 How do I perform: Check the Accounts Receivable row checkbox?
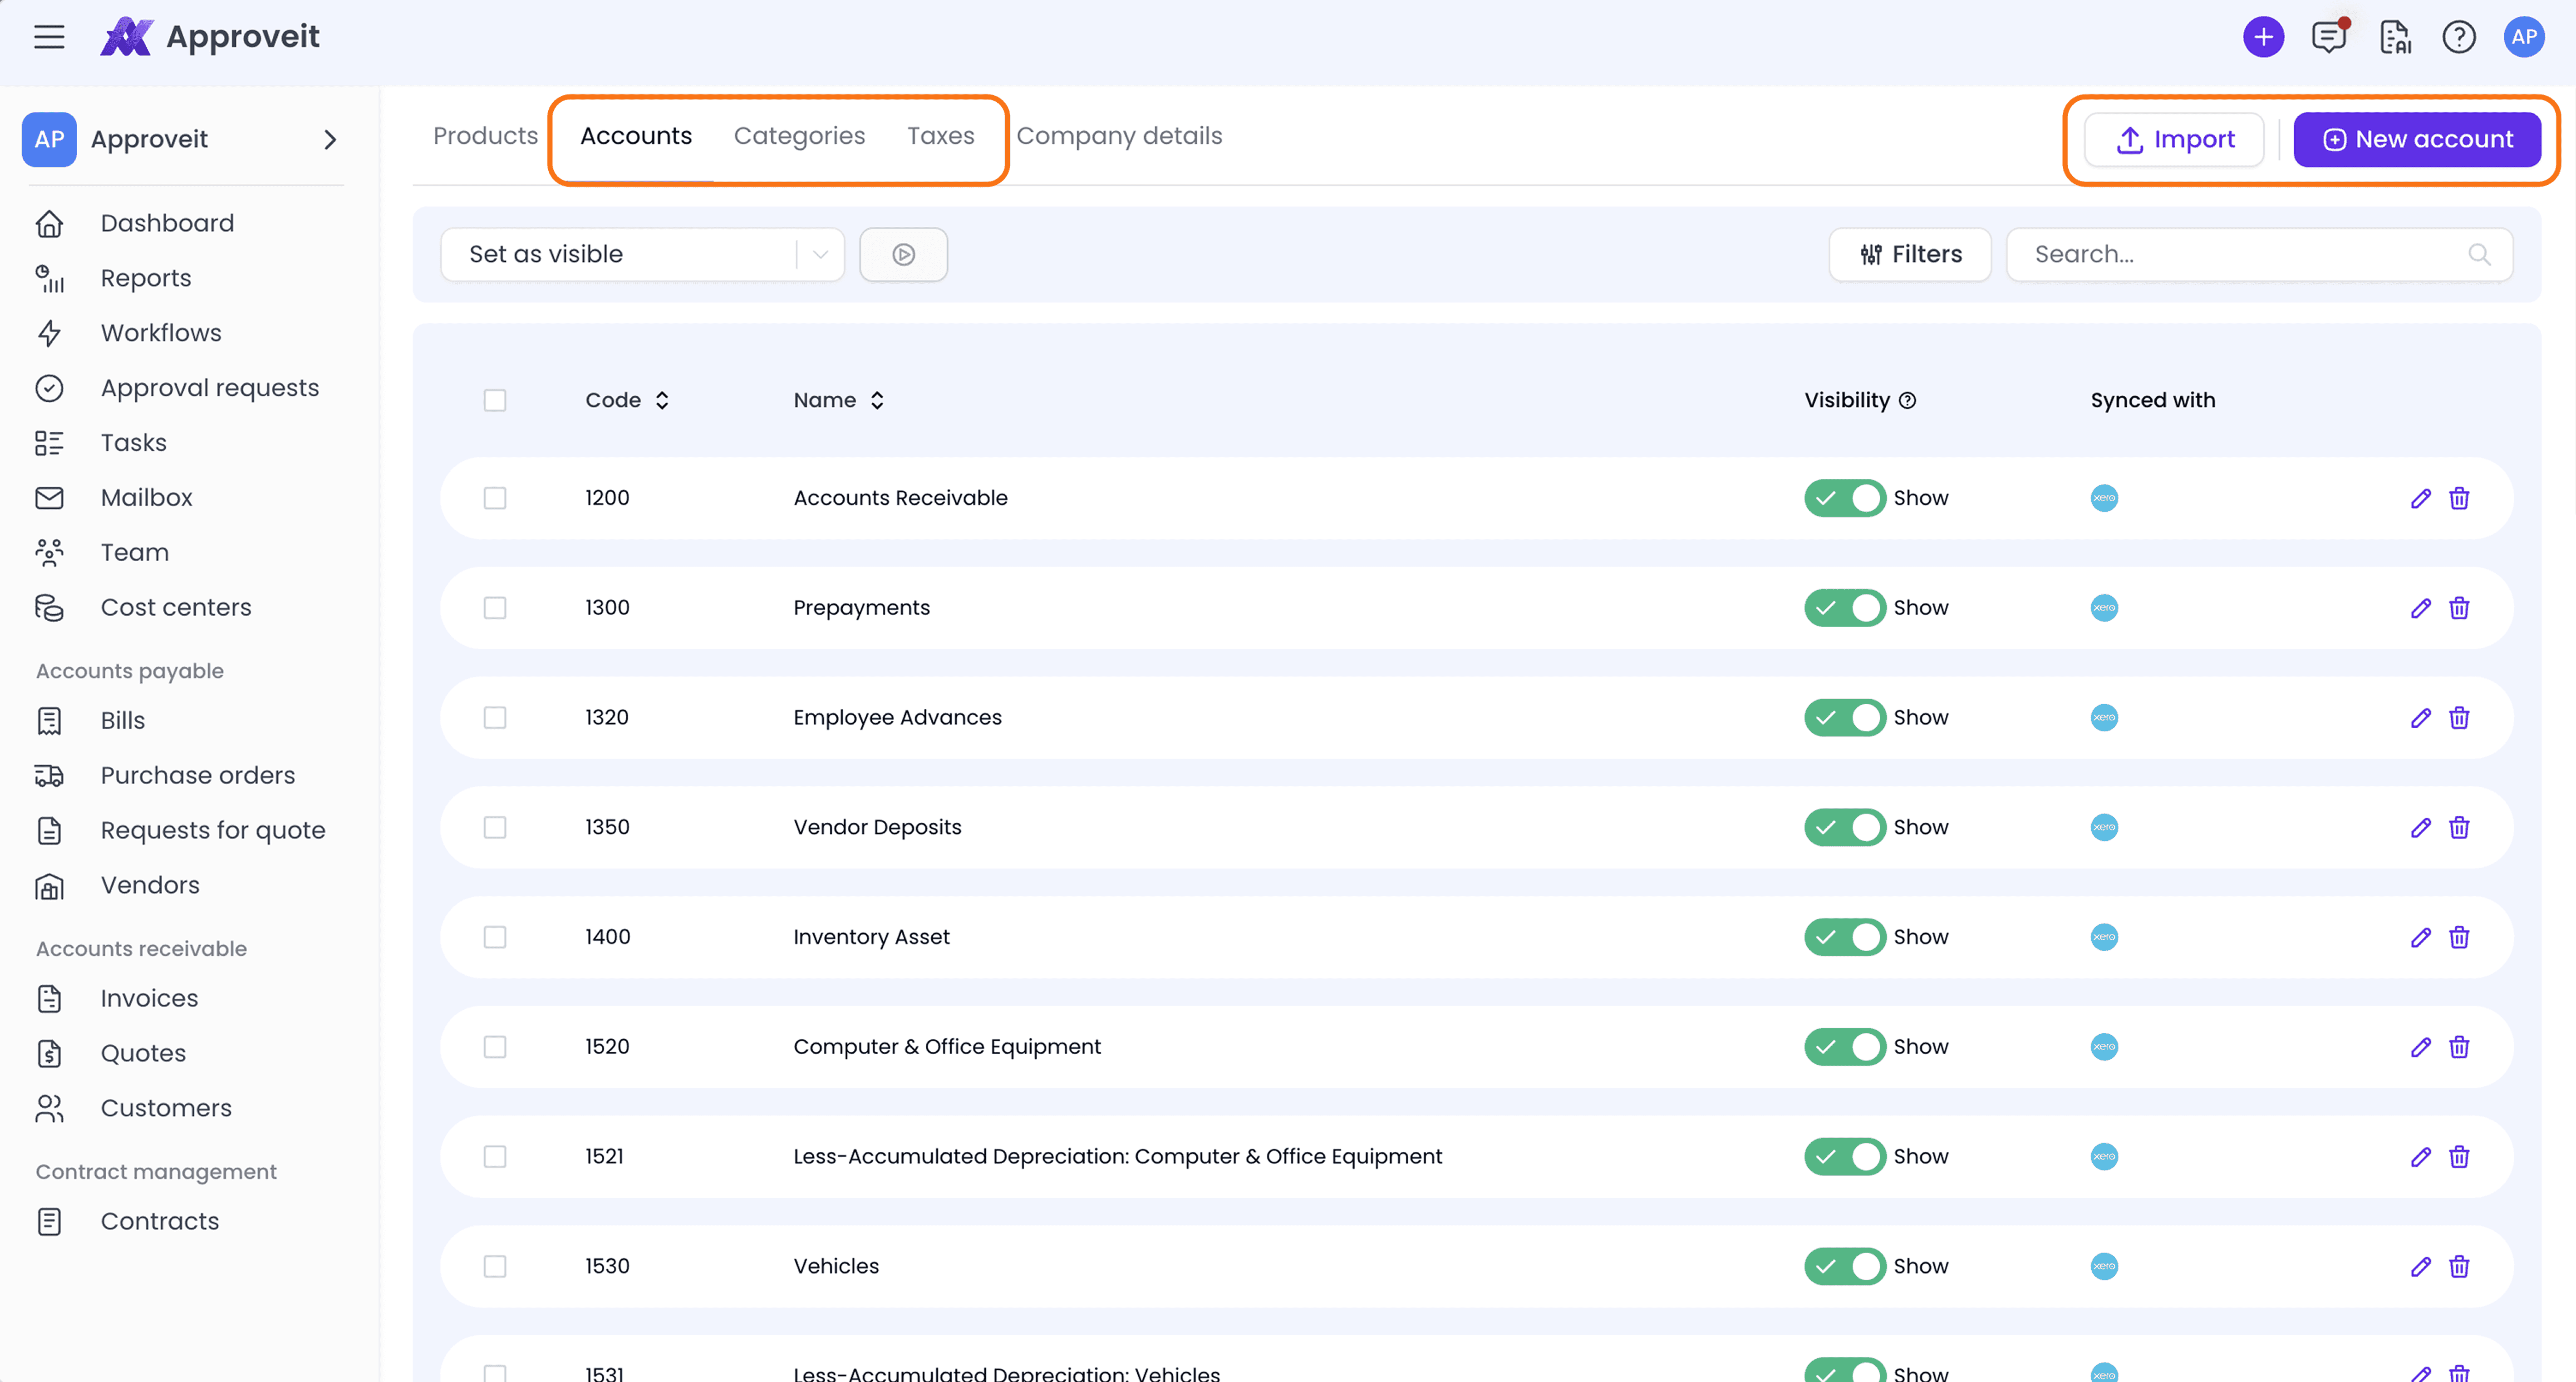[x=495, y=499]
